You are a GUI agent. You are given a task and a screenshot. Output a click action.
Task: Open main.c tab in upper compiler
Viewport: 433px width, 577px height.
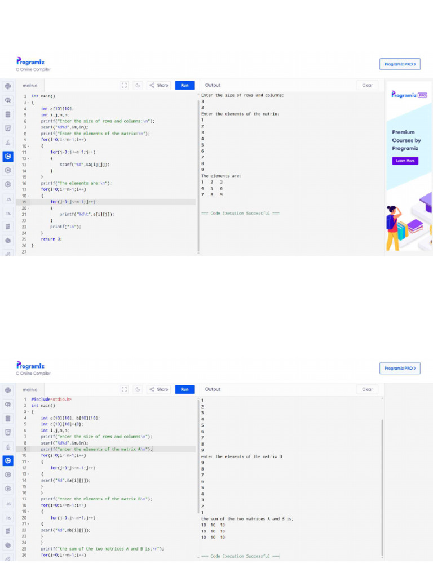click(x=30, y=86)
